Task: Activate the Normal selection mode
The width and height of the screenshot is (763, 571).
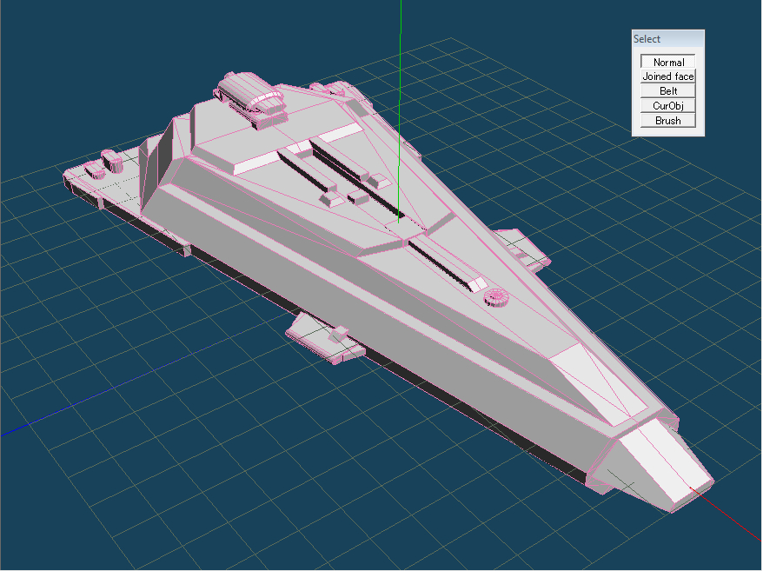Action: coord(668,62)
